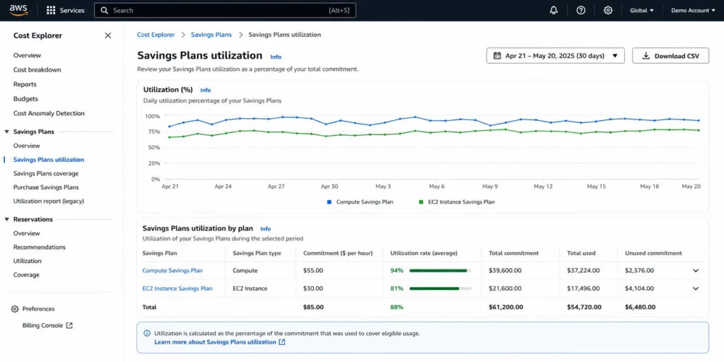Click the download icon on Download CSV
The image size is (724, 362).
click(x=646, y=56)
